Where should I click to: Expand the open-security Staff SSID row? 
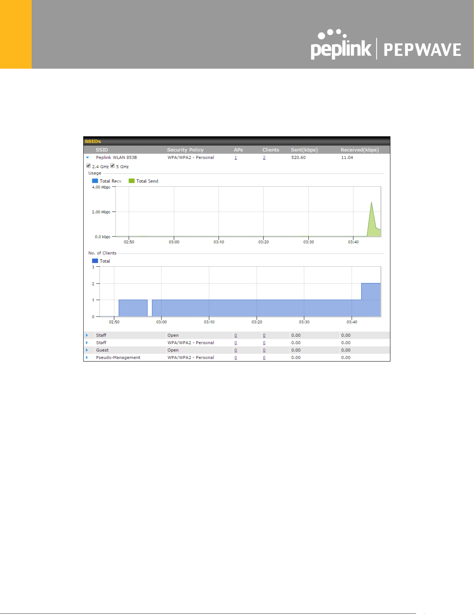[x=87, y=335]
